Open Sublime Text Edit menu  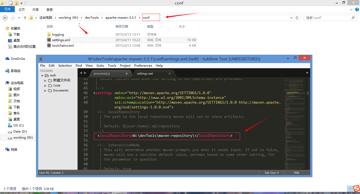(52, 65)
